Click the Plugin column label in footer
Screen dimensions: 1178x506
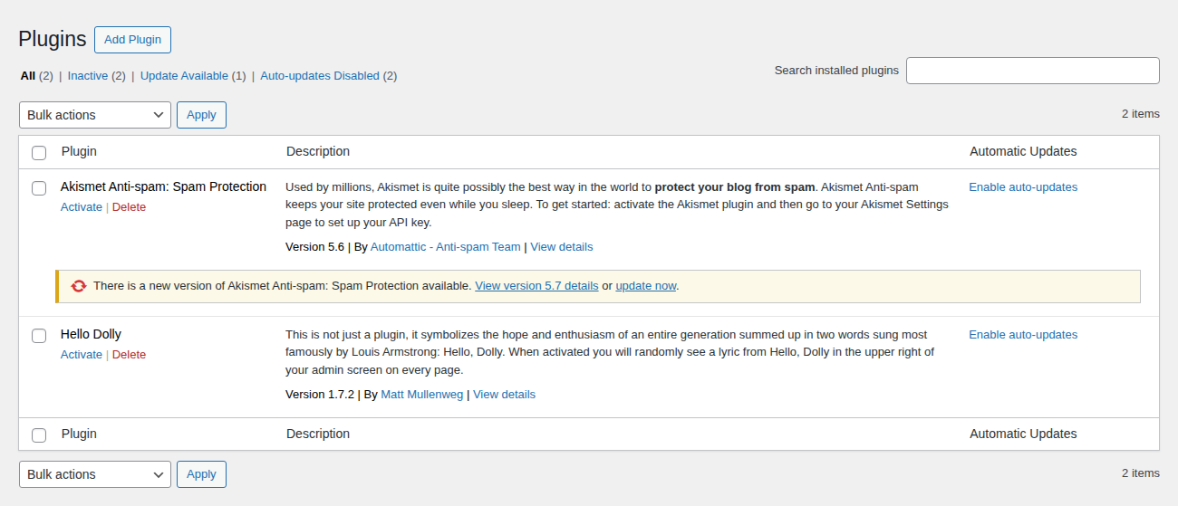(x=79, y=434)
